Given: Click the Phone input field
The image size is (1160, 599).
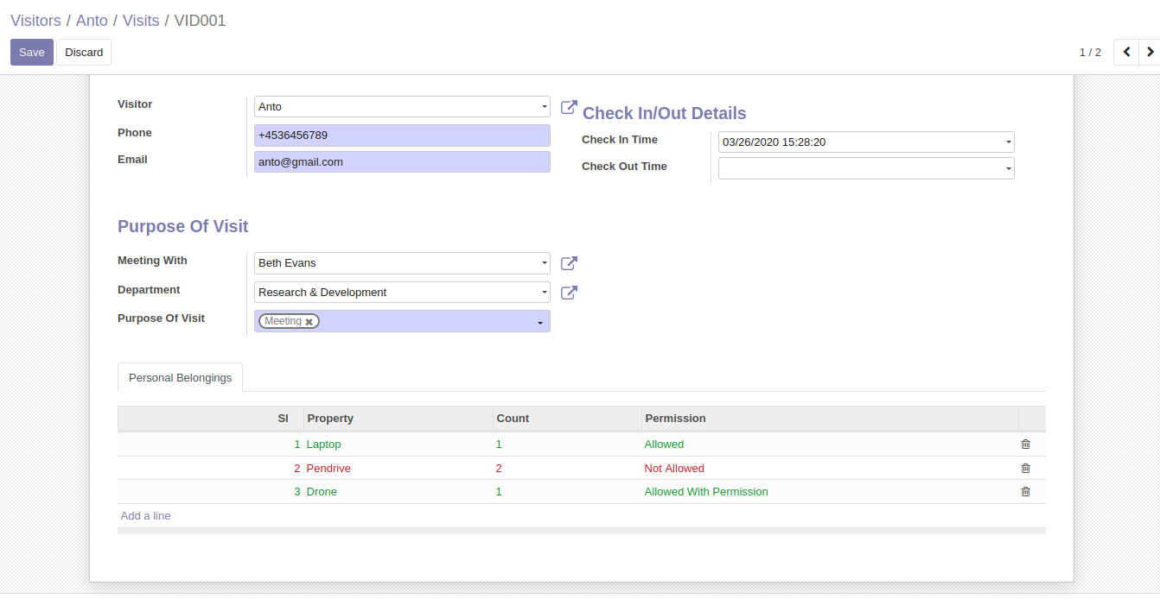Looking at the screenshot, I should pyautogui.click(x=402, y=136).
